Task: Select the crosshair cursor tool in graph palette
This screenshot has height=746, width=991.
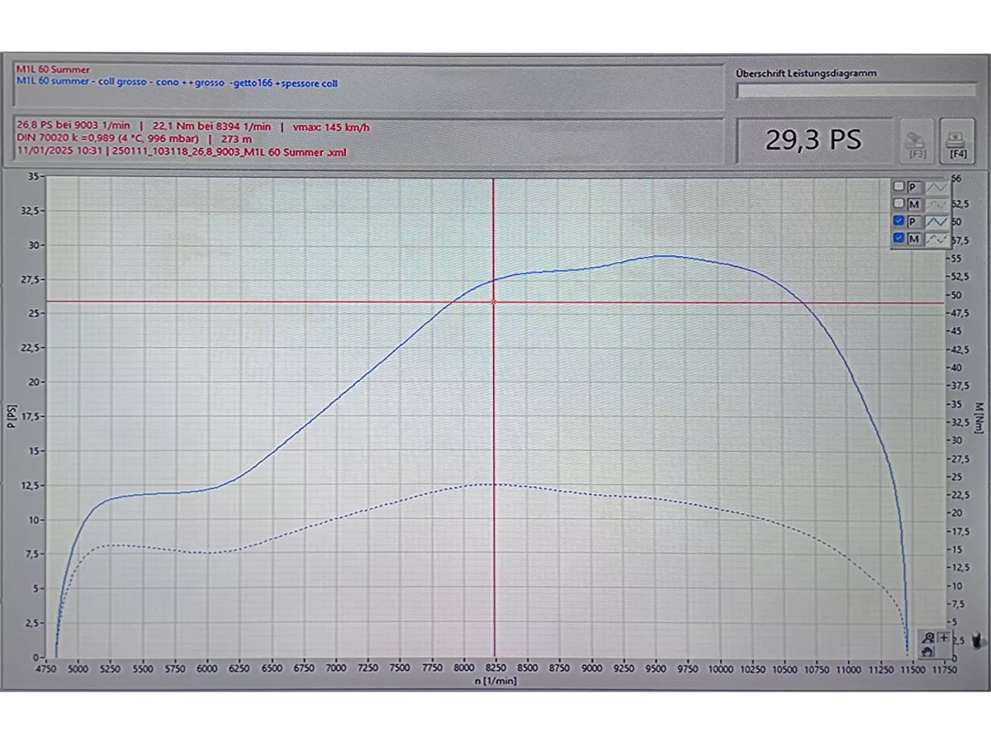Action: (943, 638)
